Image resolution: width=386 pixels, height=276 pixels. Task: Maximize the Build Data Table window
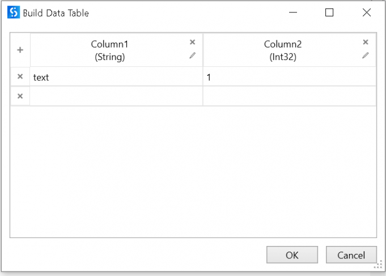329,12
